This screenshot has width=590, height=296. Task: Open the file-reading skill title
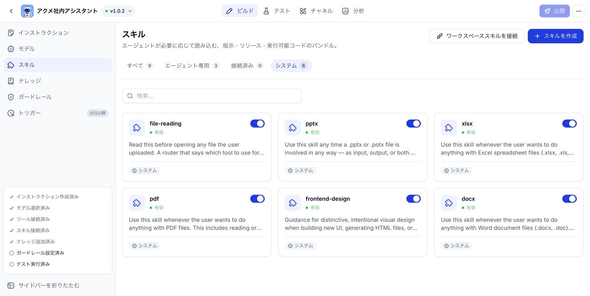[x=165, y=124]
